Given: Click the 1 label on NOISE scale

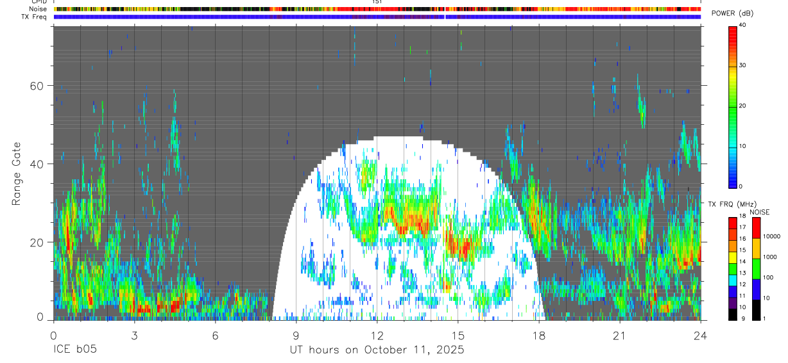Looking at the screenshot, I should point(764,318).
